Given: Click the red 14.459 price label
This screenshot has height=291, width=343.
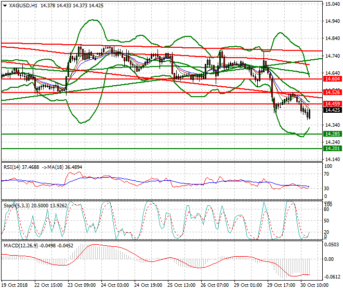Looking at the screenshot, I should [332, 104].
